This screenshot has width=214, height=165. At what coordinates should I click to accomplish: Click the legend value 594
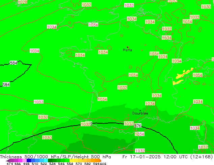tap(96, 164)
